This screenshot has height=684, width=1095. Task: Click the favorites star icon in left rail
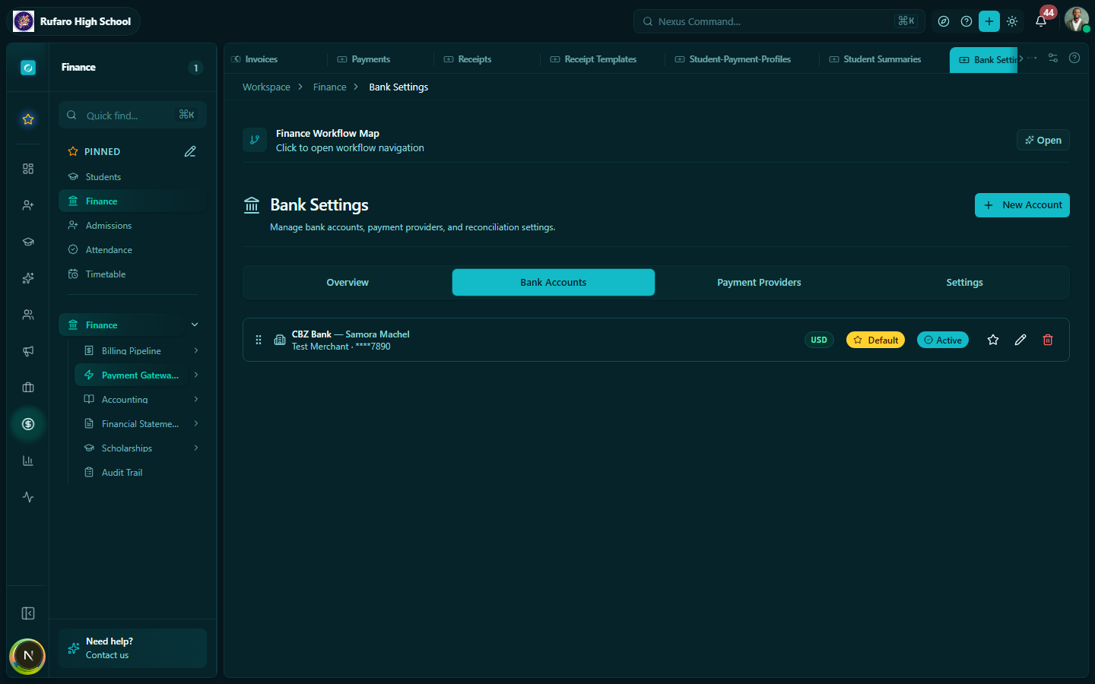[x=28, y=119]
